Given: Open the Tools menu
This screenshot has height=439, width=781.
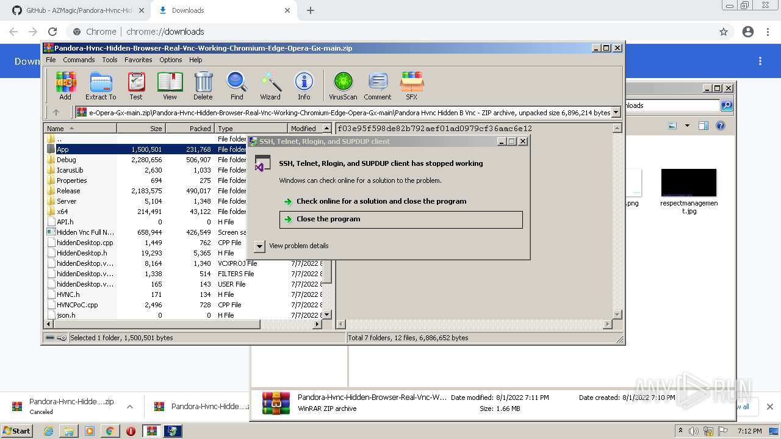Looking at the screenshot, I should coord(110,60).
